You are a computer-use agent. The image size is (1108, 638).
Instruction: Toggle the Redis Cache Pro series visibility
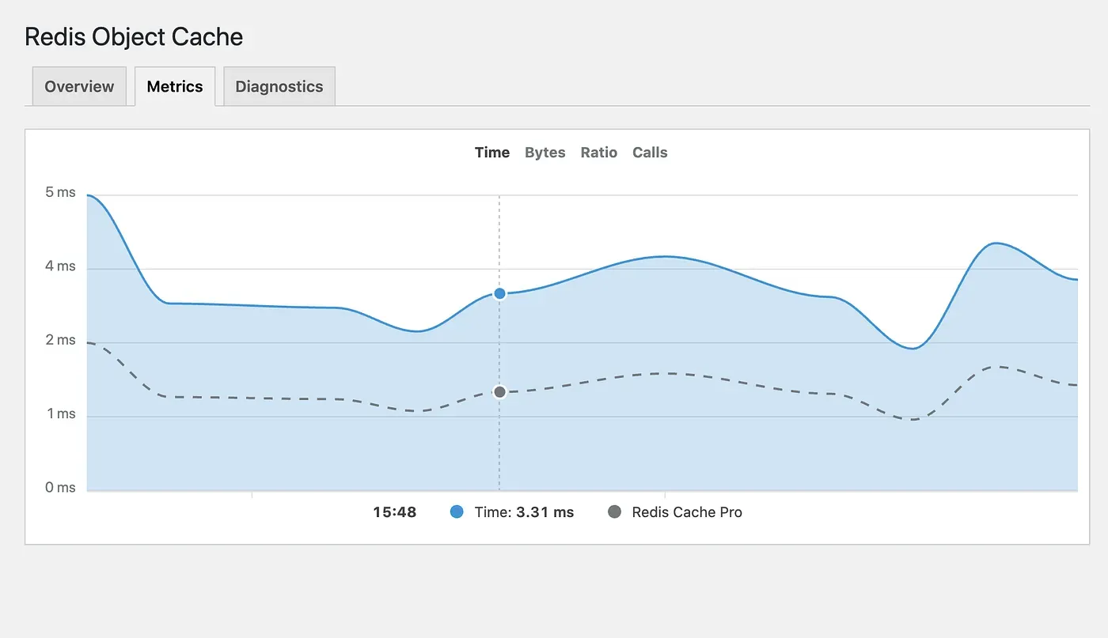coord(674,512)
